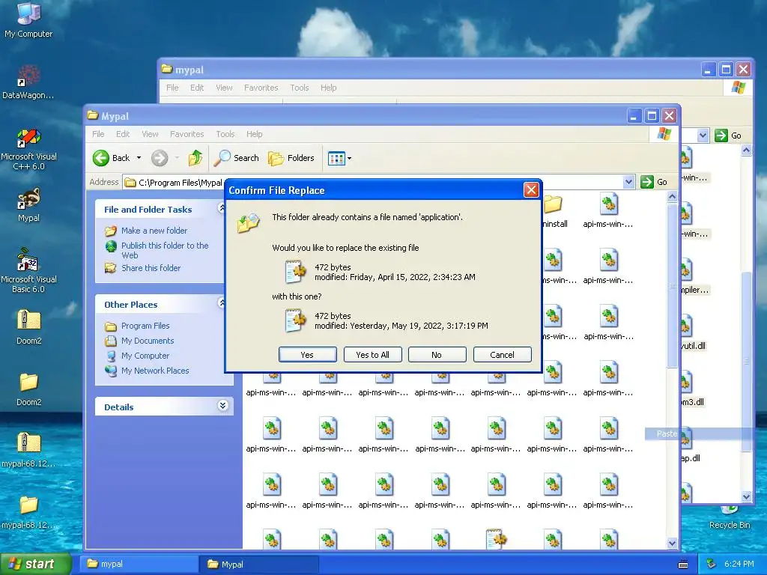Select Microsoft Visual C++ 6.0 desktop icon

coord(28,150)
